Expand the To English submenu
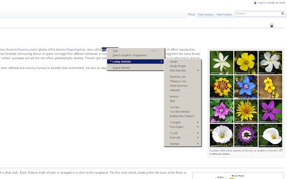Image resolution: width=287 pixels, height=179 pixels. click(x=183, y=122)
